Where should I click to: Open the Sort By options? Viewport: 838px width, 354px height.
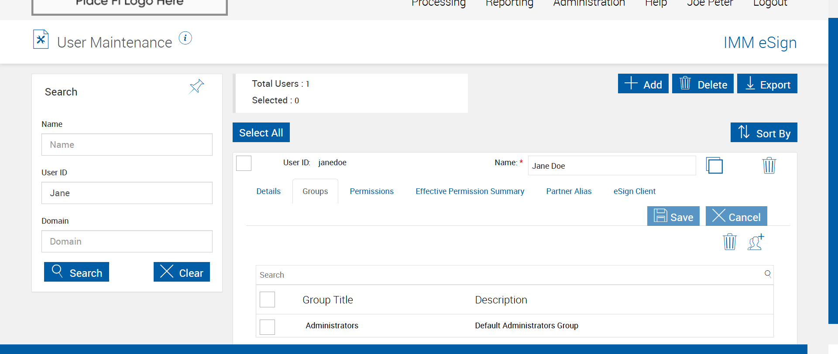point(764,133)
